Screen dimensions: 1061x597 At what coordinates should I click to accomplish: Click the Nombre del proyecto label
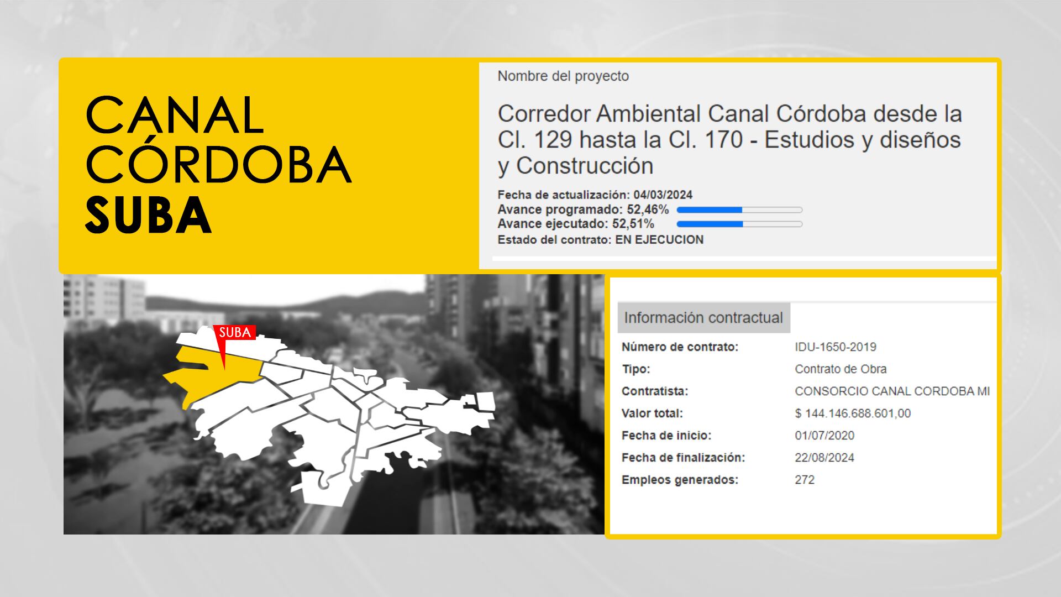coord(563,76)
